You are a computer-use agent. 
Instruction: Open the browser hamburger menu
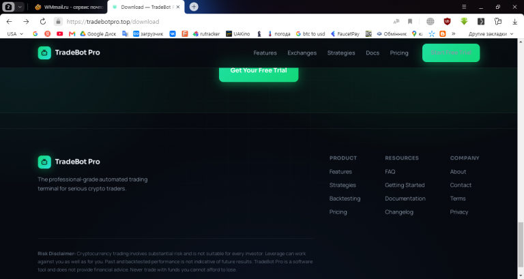point(464,7)
